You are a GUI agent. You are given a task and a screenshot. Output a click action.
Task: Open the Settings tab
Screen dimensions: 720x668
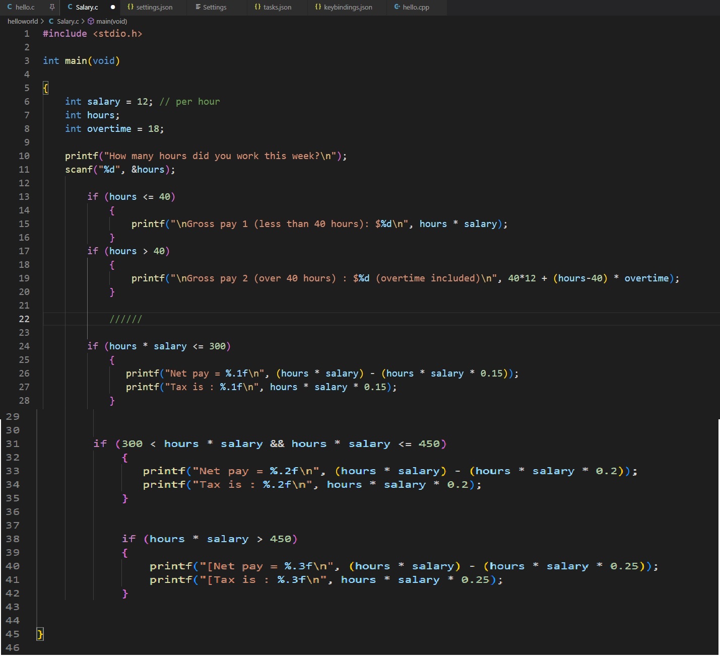tap(215, 7)
